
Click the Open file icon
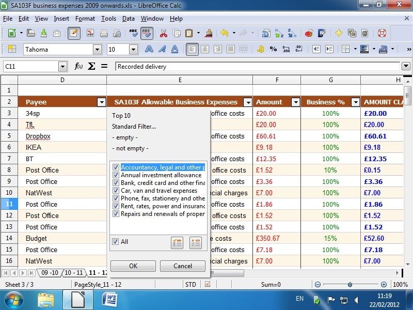[x=31, y=33]
